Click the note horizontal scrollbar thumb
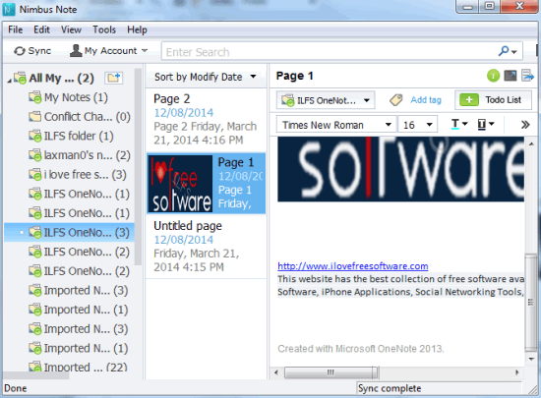 click(331, 372)
